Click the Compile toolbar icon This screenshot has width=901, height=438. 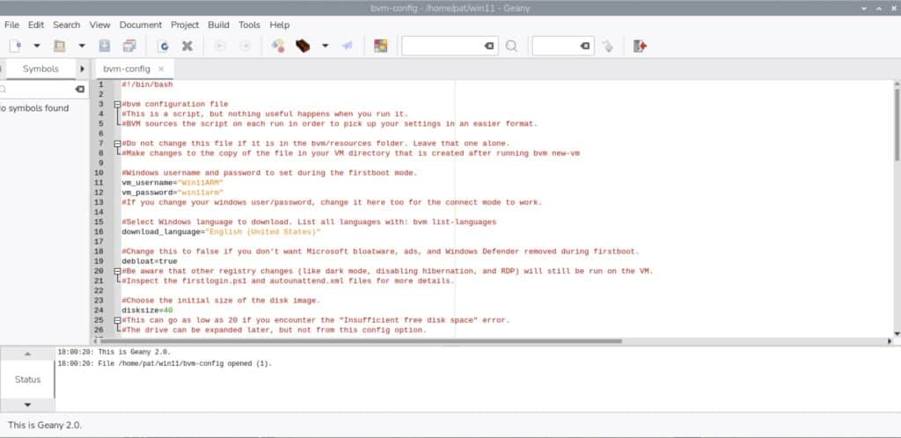click(x=278, y=46)
